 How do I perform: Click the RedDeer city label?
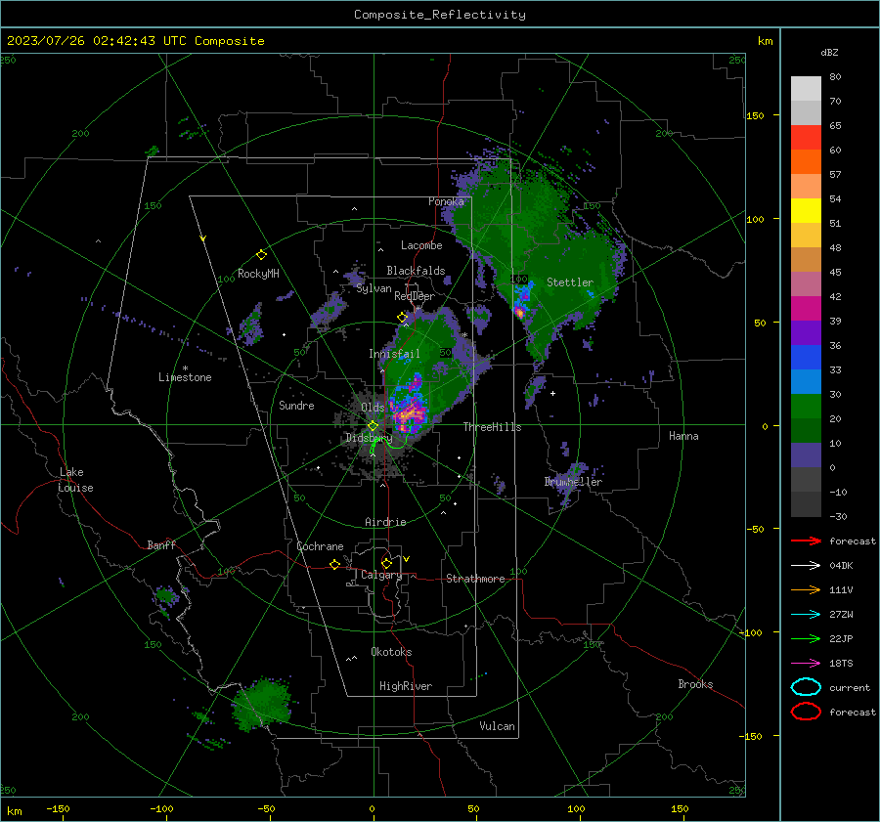[x=415, y=296]
